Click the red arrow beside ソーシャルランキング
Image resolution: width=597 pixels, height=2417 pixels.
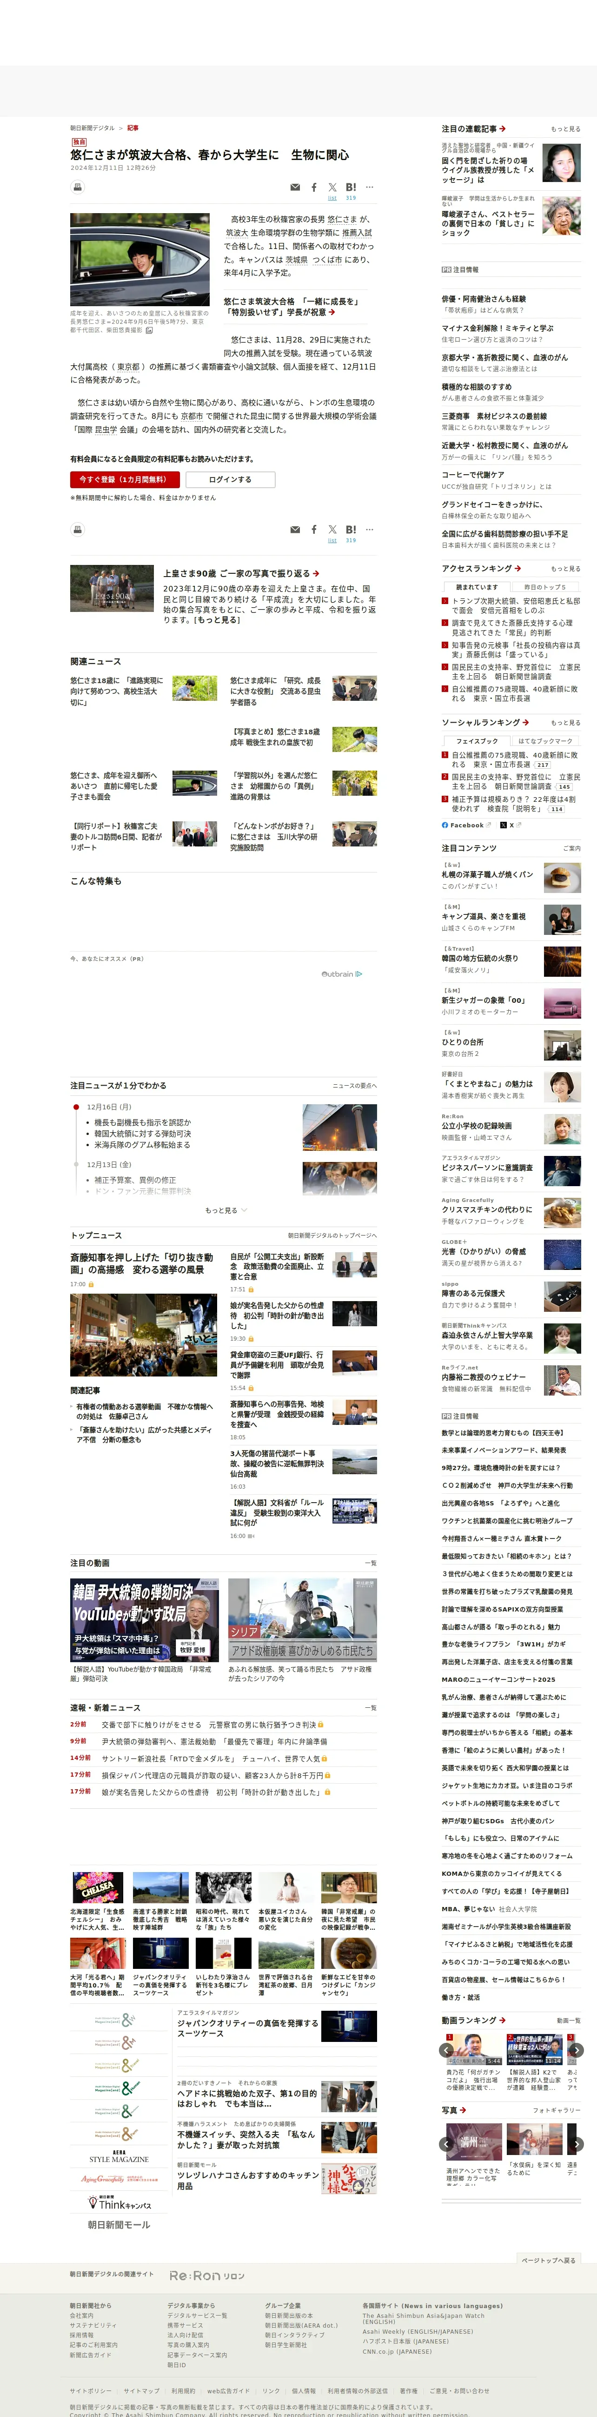click(x=526, y=723)
